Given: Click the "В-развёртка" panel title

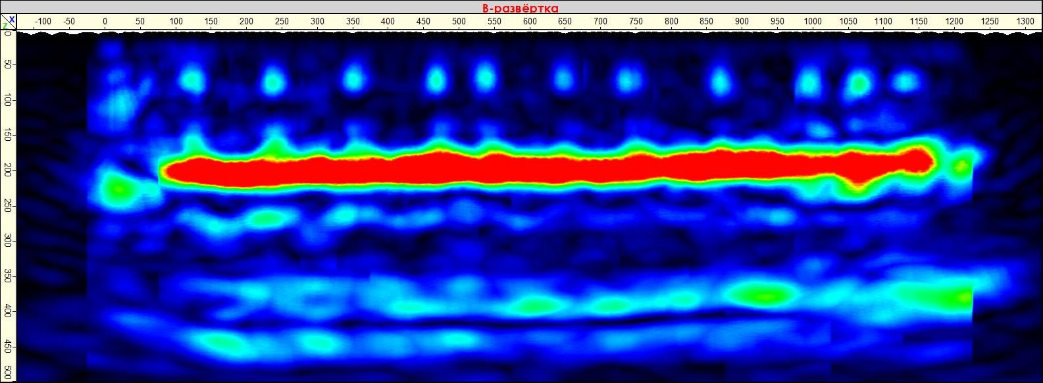Looking at the screenshot, I should pos(521,8).
